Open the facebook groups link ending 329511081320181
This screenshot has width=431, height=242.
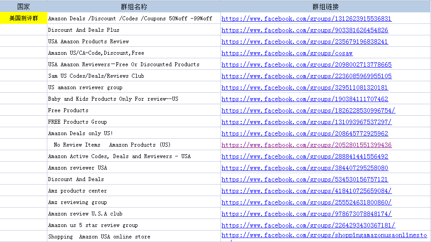(x=305, y=87)
